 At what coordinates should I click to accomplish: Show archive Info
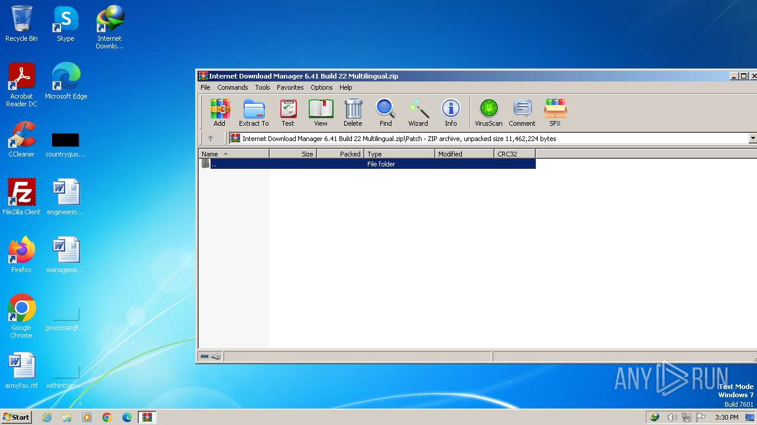coord(451,112)
